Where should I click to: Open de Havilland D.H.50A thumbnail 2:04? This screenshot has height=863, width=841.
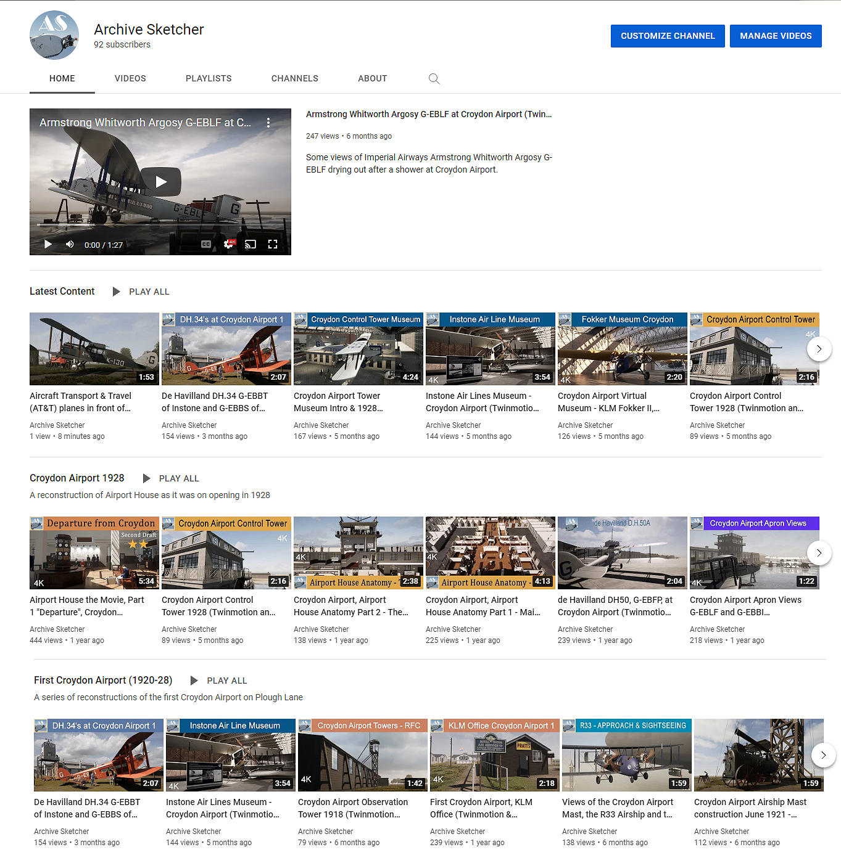pyautogui.click(x=623, y=553)
